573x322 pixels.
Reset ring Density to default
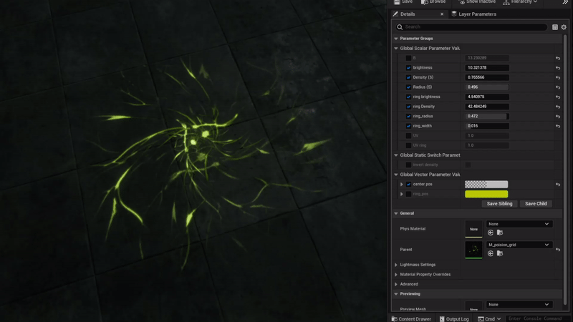(x=558, y=107)
